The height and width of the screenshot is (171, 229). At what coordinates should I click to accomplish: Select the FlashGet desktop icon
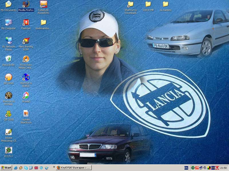tap(26, 22)
